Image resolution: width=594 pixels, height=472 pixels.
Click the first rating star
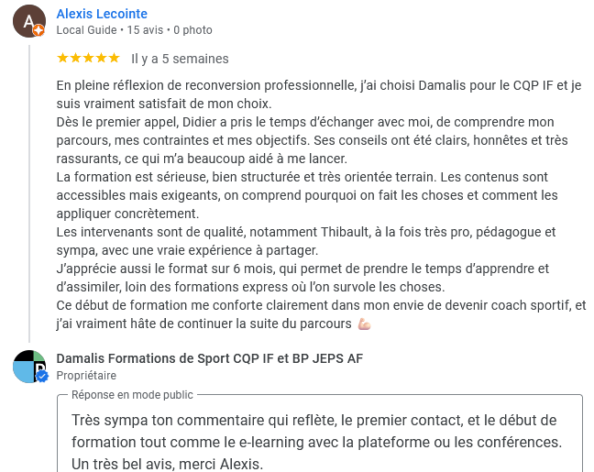tap(62, 58)
